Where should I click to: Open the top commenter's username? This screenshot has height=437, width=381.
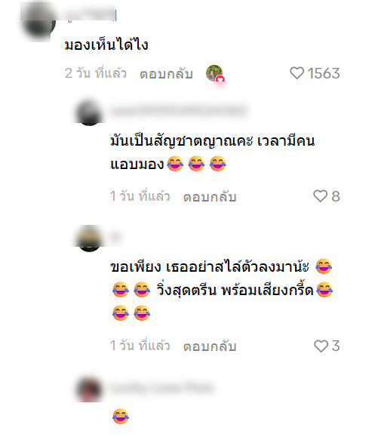click(x=90, y=14)
